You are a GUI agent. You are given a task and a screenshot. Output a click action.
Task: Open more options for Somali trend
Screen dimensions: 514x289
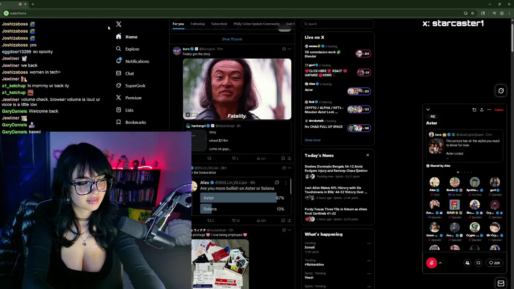369,243
